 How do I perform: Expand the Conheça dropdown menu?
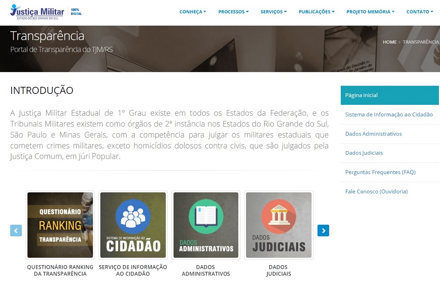[x=193, y=12]
